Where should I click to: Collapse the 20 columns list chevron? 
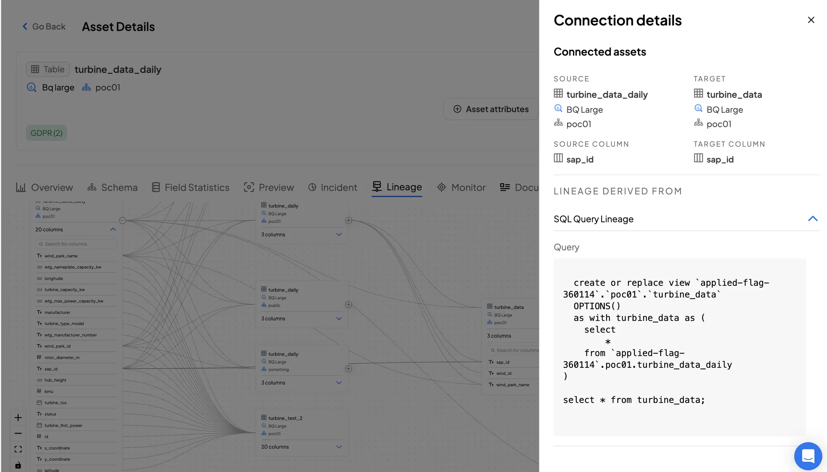(113, 229)
